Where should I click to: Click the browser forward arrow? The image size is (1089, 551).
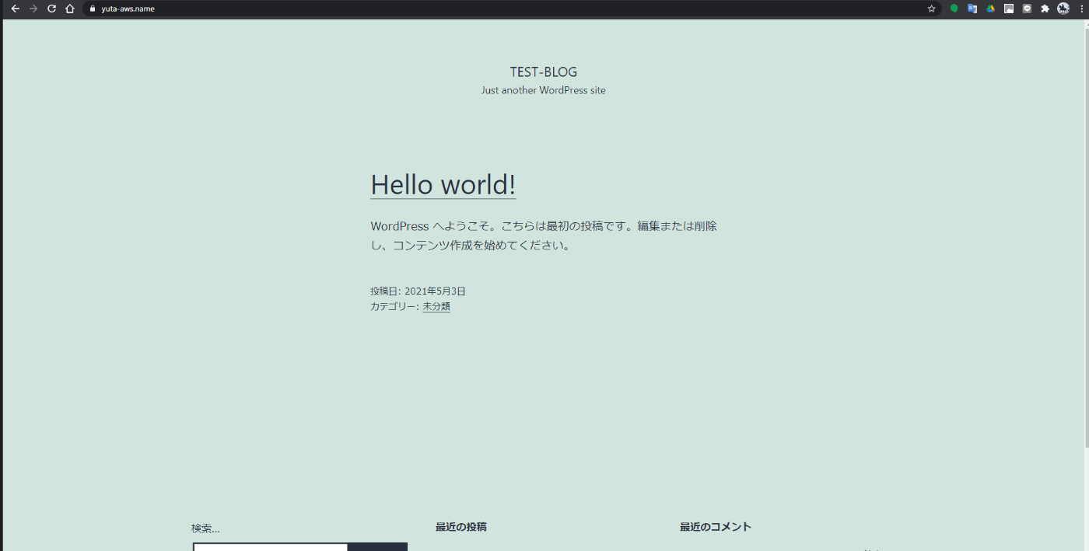pos(33,9)
